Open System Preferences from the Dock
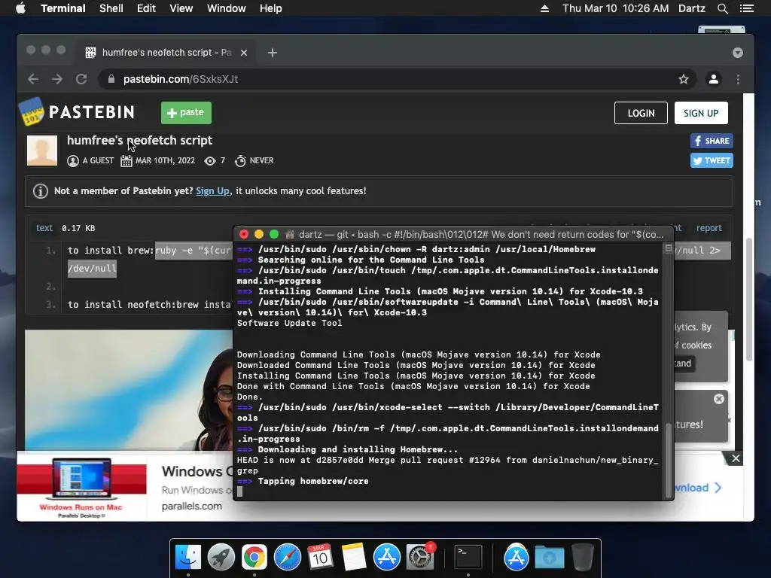 (420, 557)
